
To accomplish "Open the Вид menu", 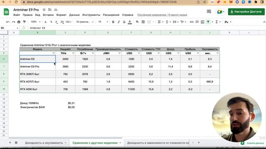I will click(x=38, y=15).
